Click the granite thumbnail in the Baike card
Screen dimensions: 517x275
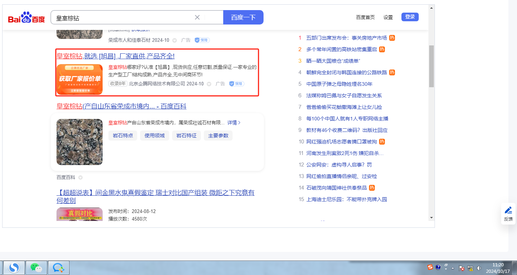tap(80, 142)
